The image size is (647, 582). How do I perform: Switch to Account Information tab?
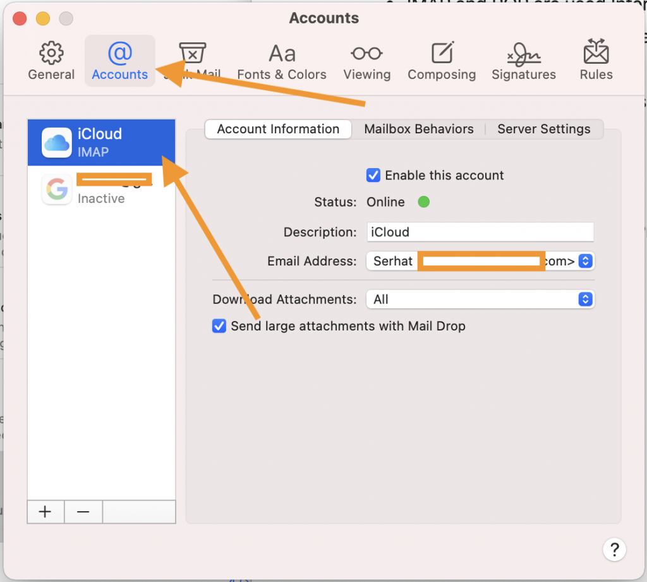pos(278,129)
